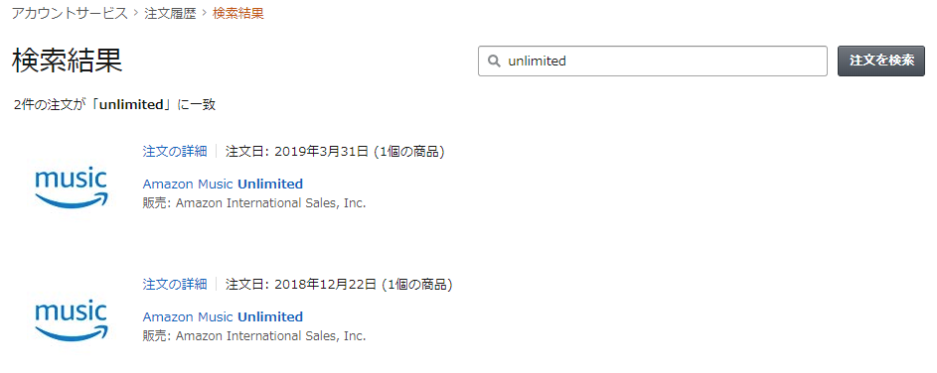Image resolution: width=937 pixels, height=373 pixels.
Task: Focus the order search field containing unlimited
Action: click(x=653, y=61)
